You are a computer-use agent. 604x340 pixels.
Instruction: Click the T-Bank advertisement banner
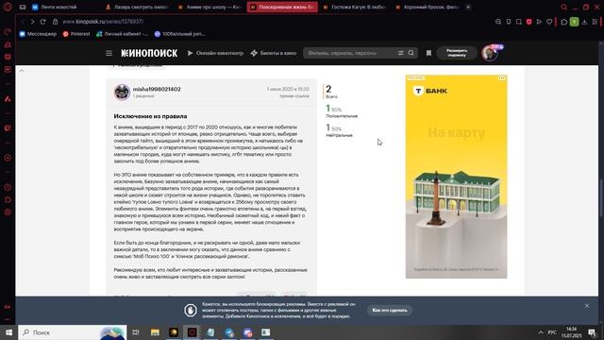tap(456, 177)
